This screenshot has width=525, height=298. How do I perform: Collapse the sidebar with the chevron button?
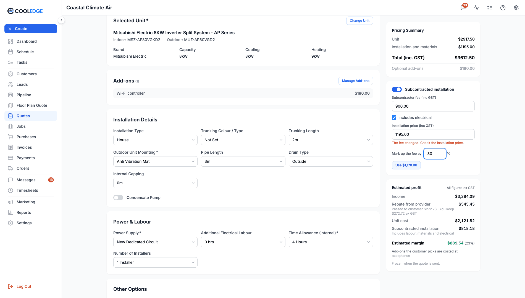click(x=61, y=20)
